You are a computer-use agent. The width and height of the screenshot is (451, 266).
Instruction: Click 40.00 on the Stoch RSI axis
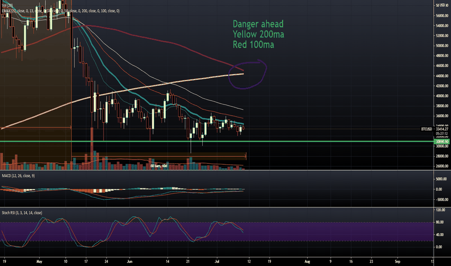439,235
